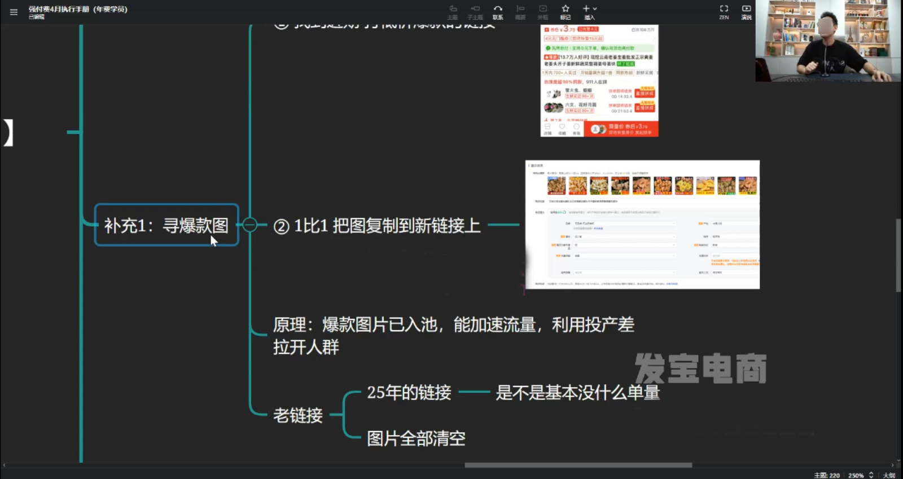Toggle the 大纲 outline view
This screenshot has width=903, height=479.
(x=889, y=475)
